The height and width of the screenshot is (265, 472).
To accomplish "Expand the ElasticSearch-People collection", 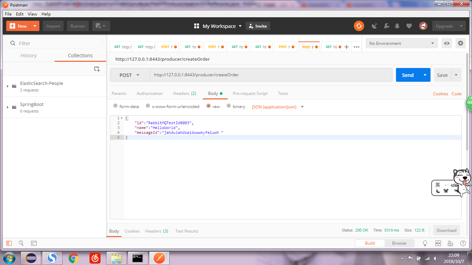I will 8,86.
